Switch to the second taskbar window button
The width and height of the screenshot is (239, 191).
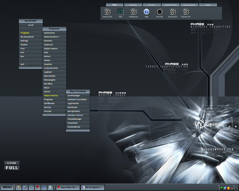(x=93, y=188)
